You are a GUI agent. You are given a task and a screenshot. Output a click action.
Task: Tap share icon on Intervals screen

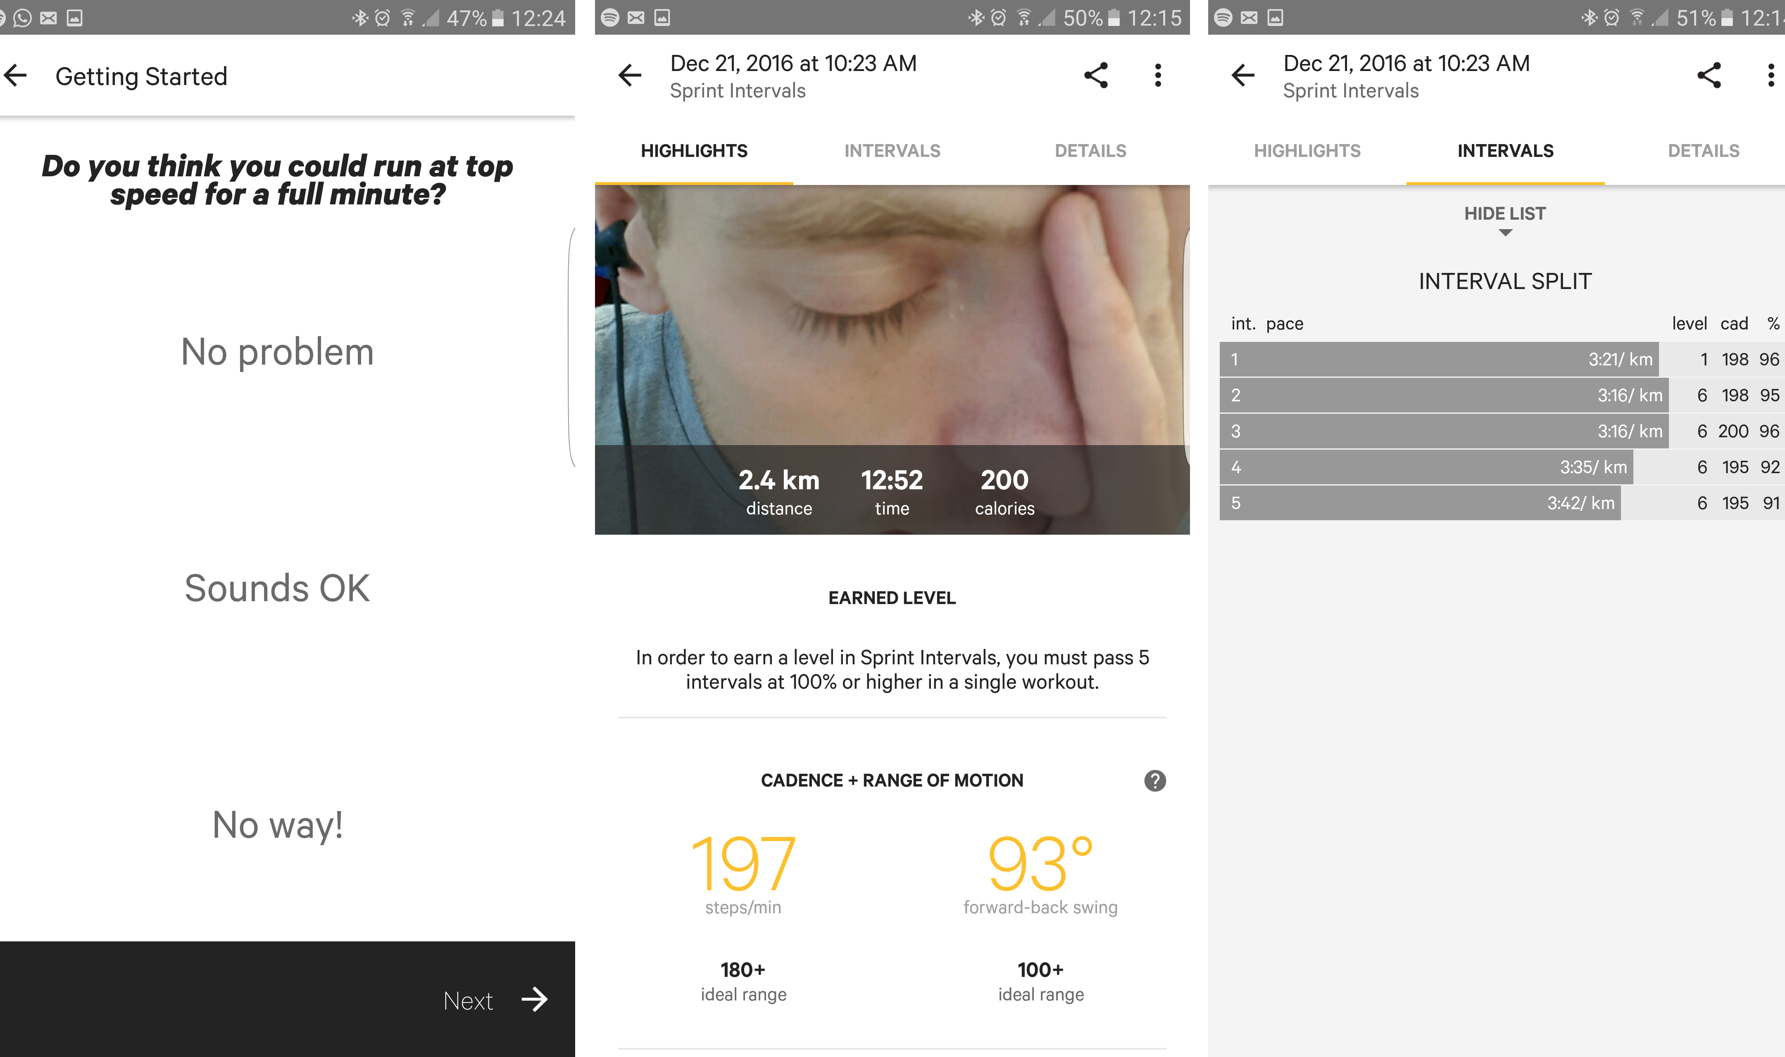pos(1709,76)
